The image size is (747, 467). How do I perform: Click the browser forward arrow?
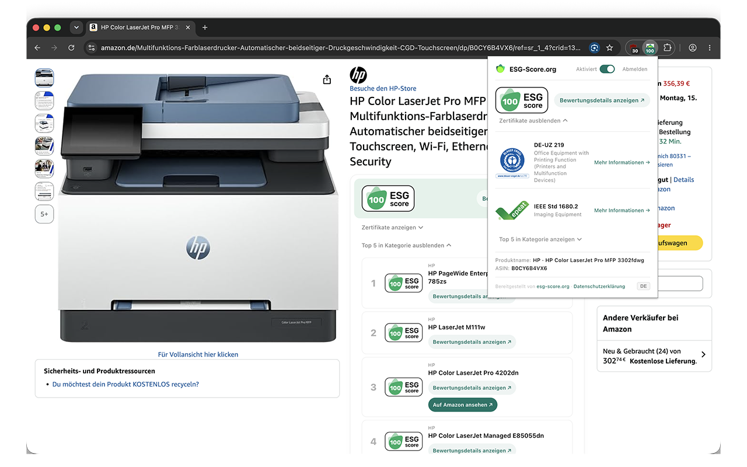(x=54, y=48)
